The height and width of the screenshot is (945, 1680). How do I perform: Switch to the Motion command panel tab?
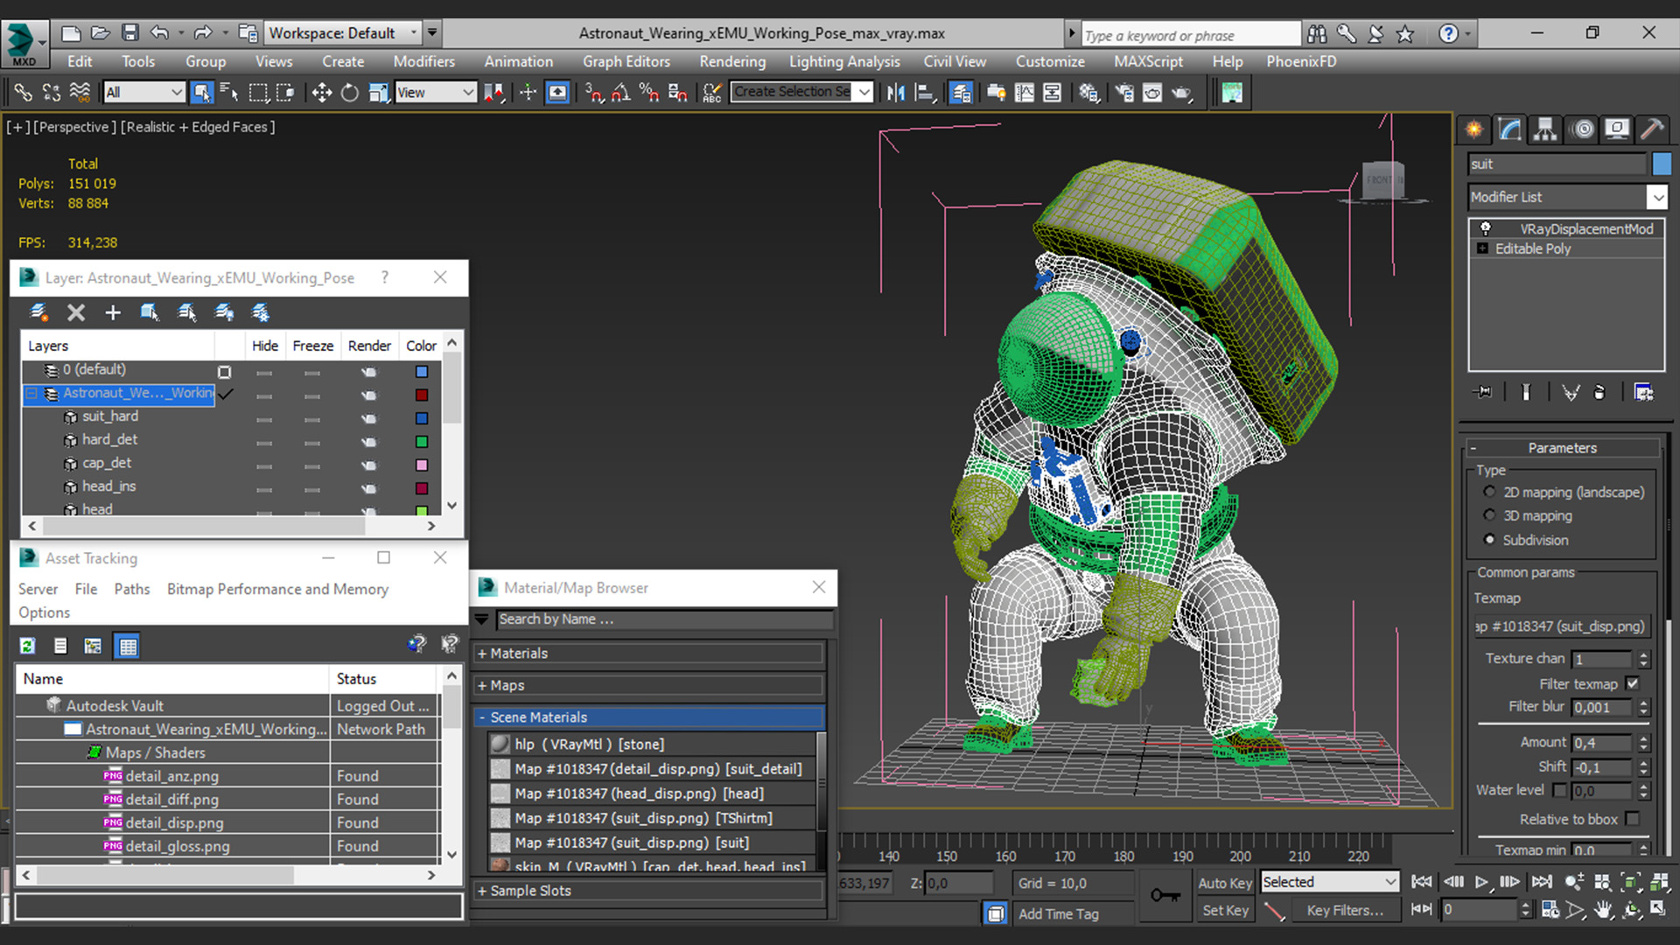click(1582, 129)
